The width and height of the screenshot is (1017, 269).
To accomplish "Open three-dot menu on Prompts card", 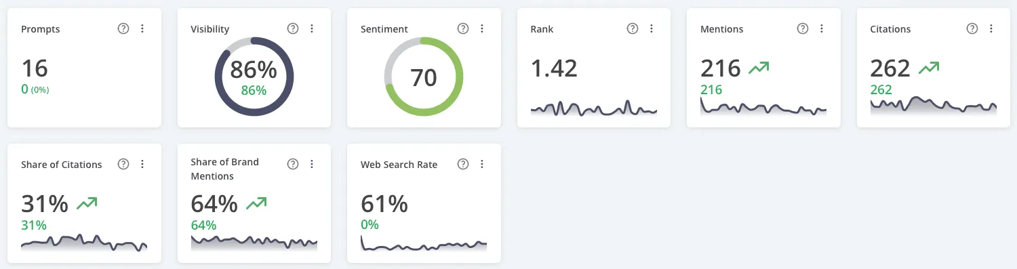I will coord(142,28).
